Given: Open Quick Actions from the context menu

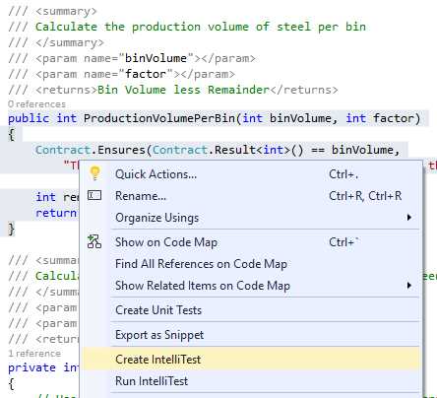Looking at the screenshot, I should pos(251,174).
